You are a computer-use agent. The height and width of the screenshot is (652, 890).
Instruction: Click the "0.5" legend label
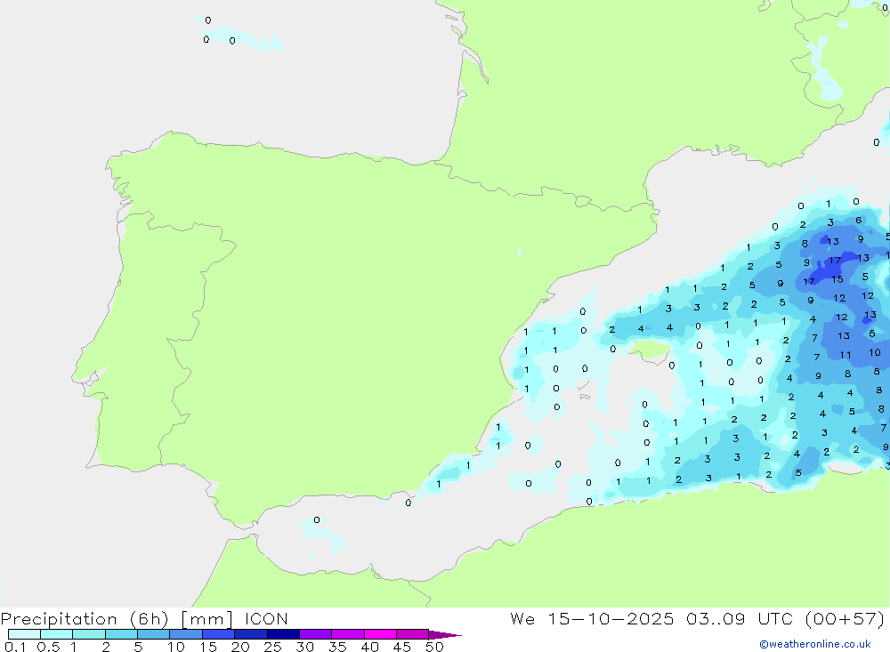pos(48,647)
